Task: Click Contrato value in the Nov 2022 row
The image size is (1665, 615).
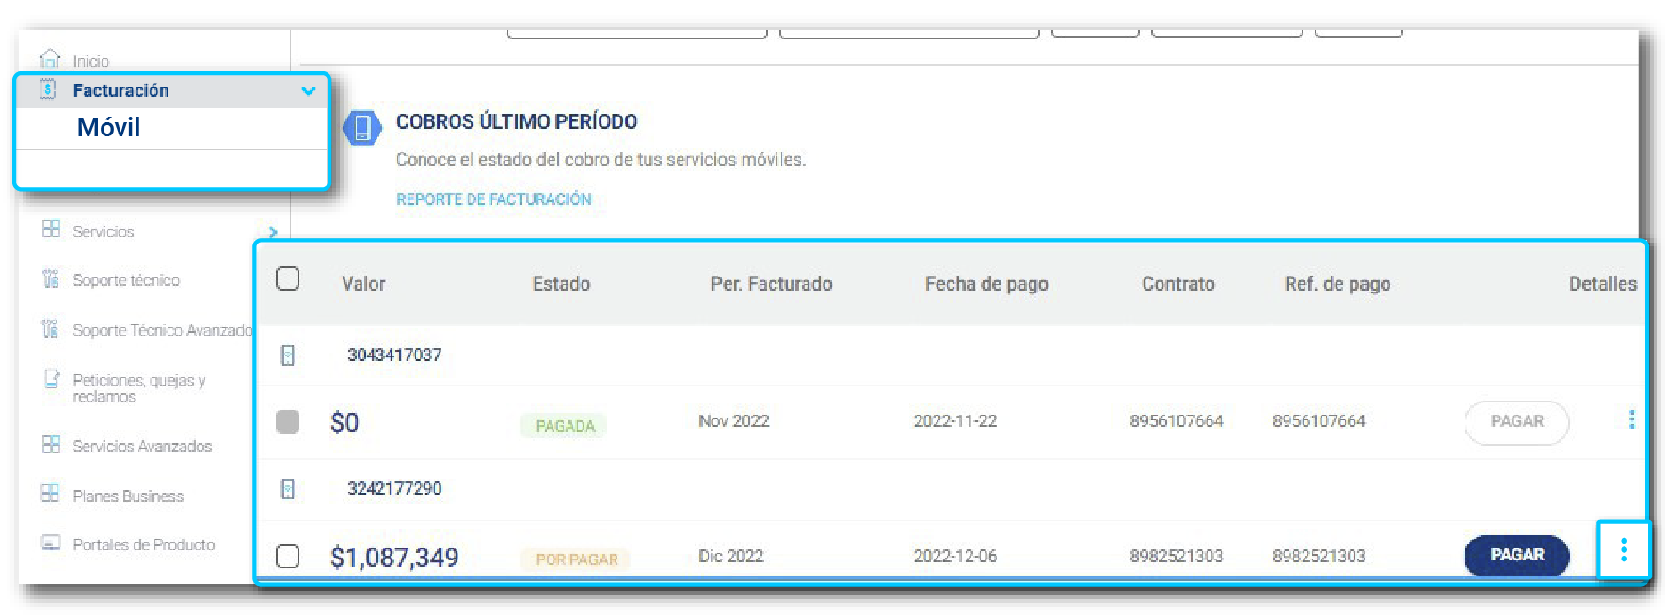Action: click(1176, 421)
